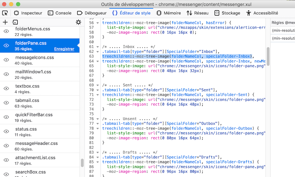This screenshot has width=295, height=177.
Task: Click the Enregistrer link for folderPane.css
Action: [64, 49]
